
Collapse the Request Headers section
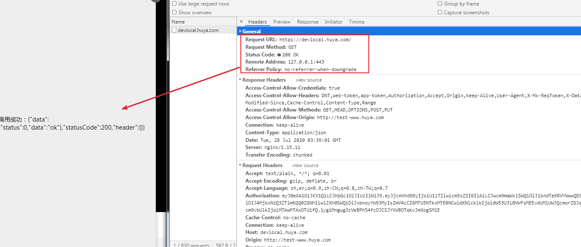pos(240,165)
